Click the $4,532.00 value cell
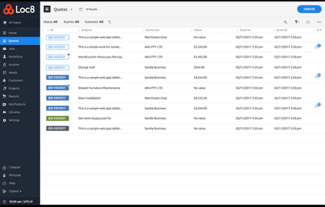Screen dimensions: 325x207 [x=200, y=98]
